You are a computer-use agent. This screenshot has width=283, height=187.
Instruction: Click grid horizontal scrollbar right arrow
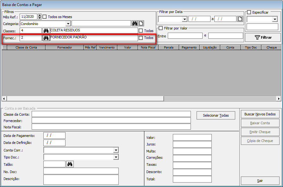[x=279, y=99]
